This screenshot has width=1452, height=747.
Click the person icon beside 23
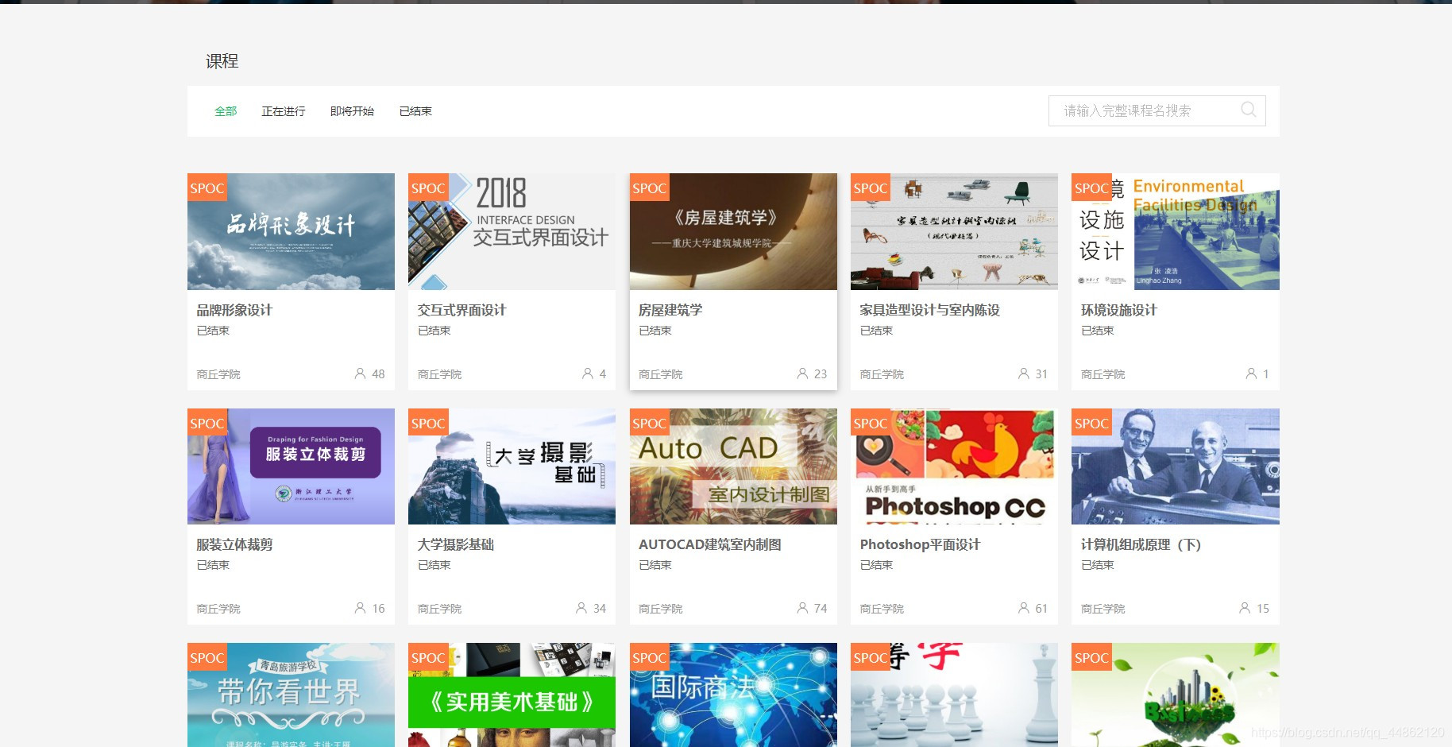802,373
